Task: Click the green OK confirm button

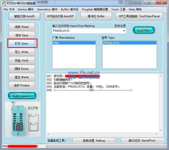Action: [144, 30]
